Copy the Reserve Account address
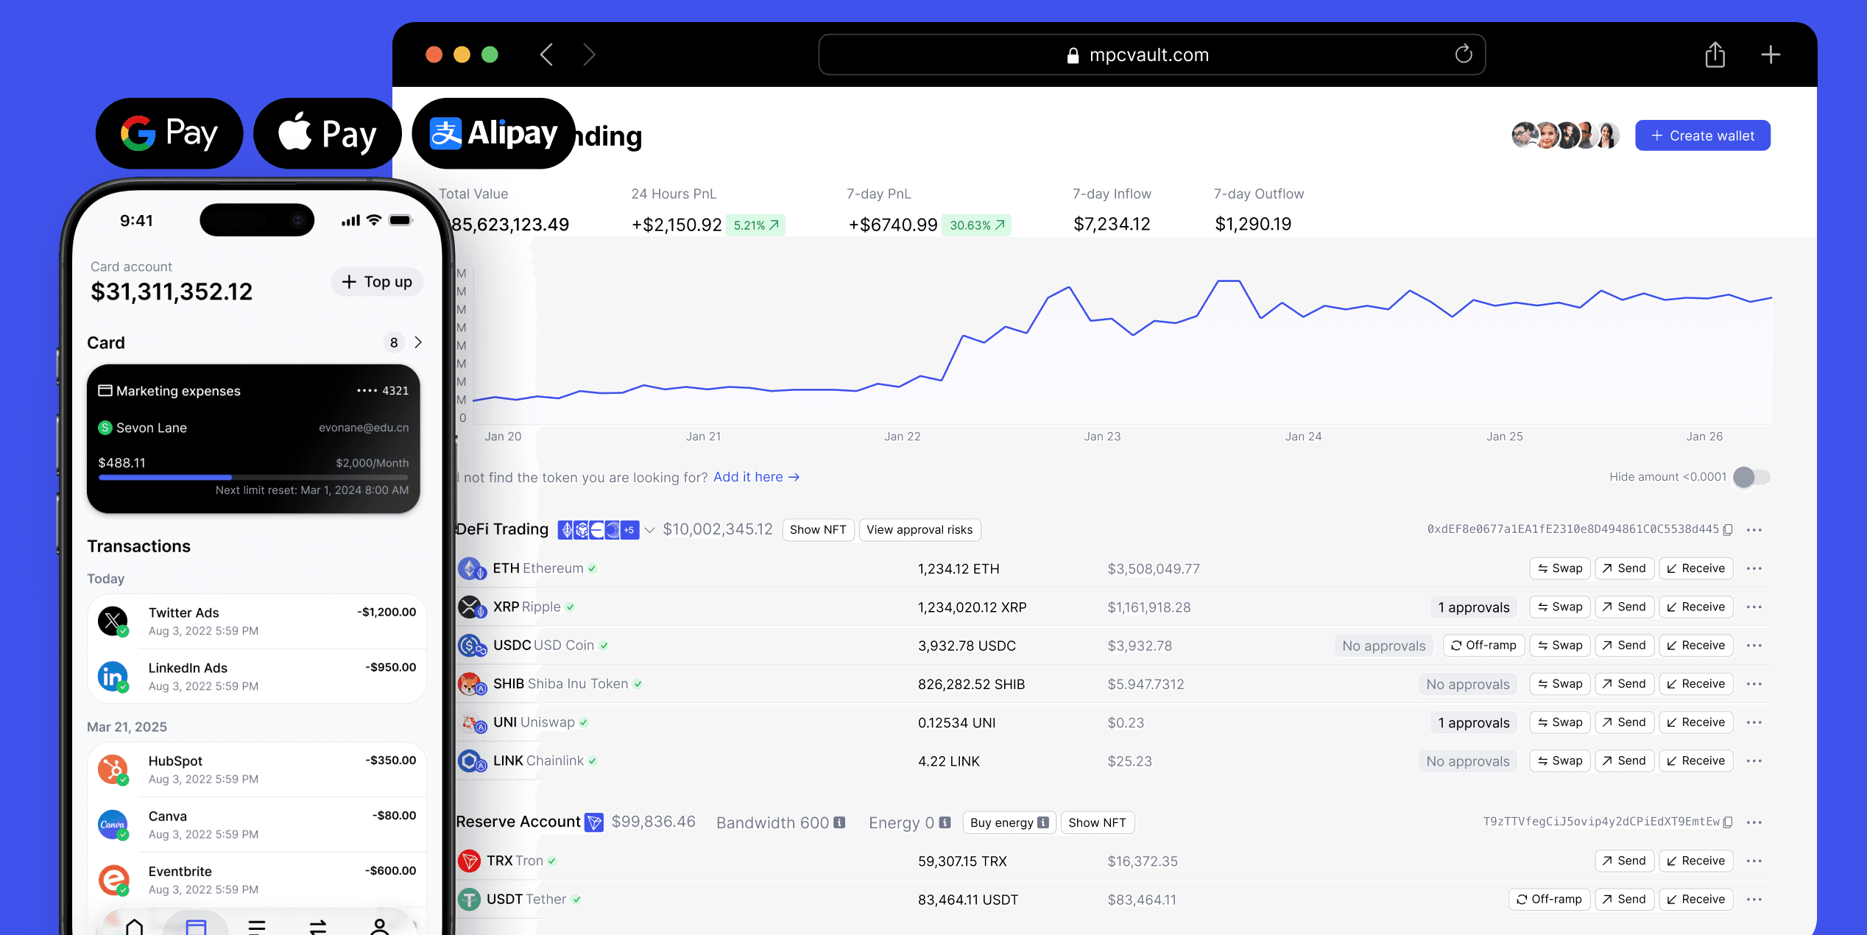The width and height of the screenshot is (1867, 935). coord(1728,822)
